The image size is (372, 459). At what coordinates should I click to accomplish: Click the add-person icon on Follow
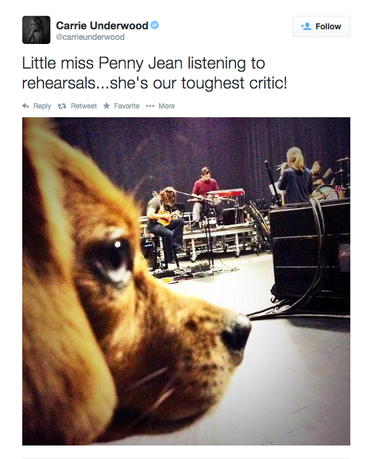click(x=306, y=26)
